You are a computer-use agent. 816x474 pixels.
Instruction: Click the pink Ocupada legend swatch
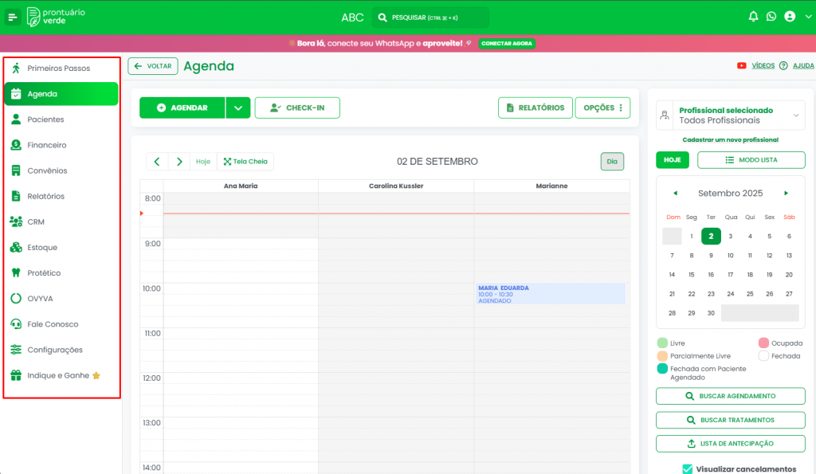[763, 343]
